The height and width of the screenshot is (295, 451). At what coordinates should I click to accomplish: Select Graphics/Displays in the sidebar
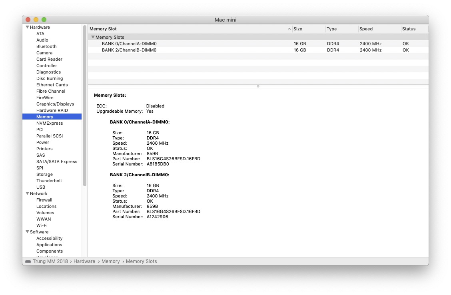point(55,104)
